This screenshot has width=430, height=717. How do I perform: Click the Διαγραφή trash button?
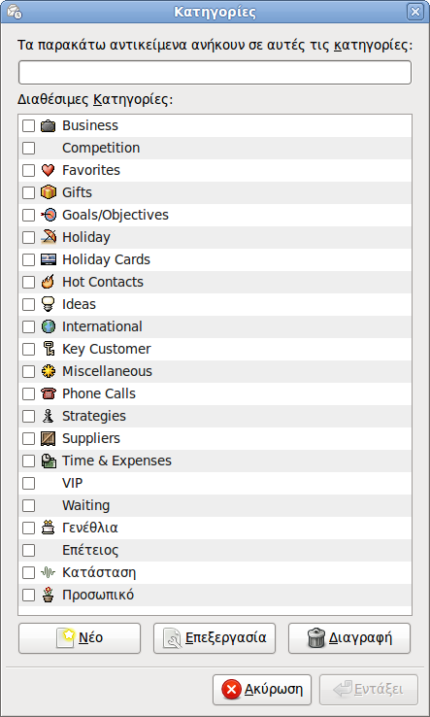(349, 638)
